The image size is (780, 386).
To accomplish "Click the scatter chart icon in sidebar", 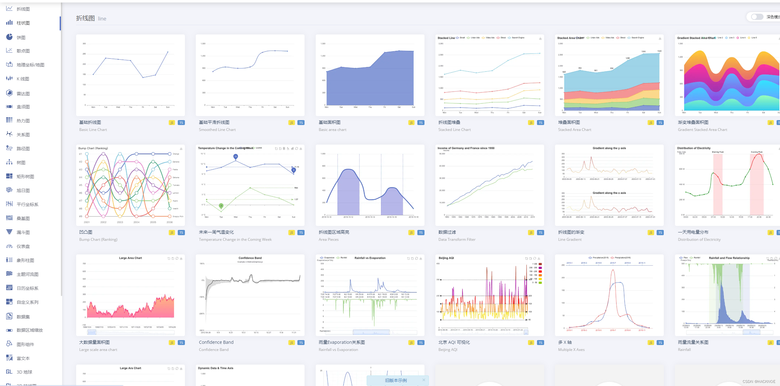I will tap(9, 51).
